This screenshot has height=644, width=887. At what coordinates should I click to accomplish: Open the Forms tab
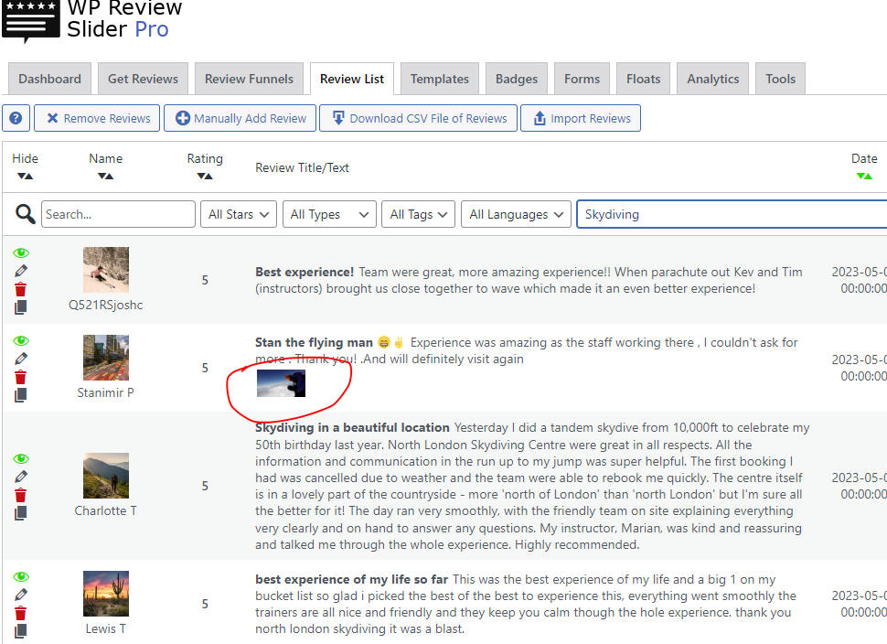tap(582, 79)
